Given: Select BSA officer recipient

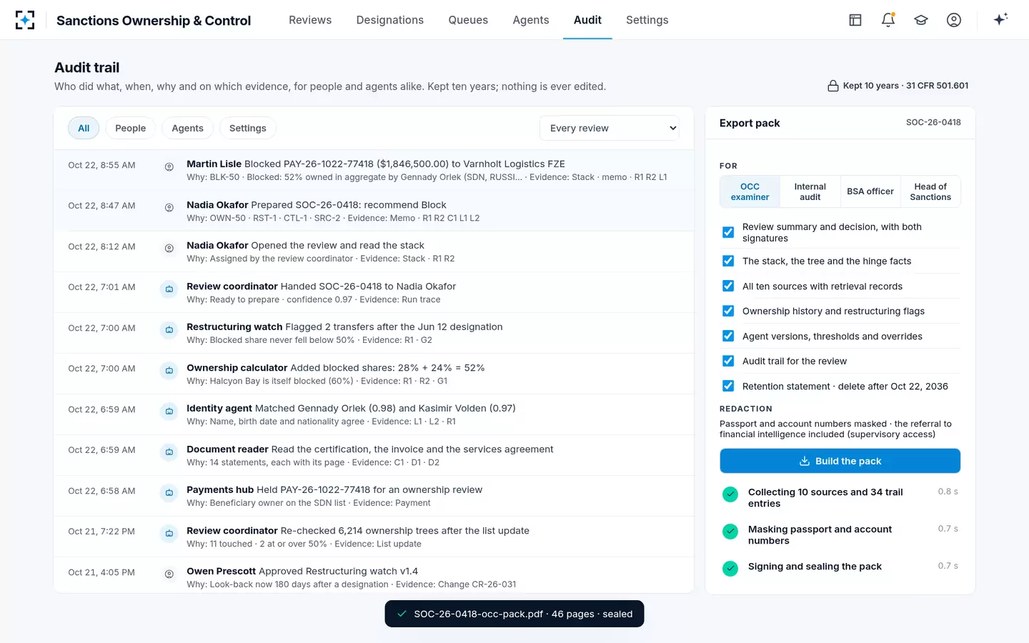Looking at the screenshot, I should tap(870, 191).
